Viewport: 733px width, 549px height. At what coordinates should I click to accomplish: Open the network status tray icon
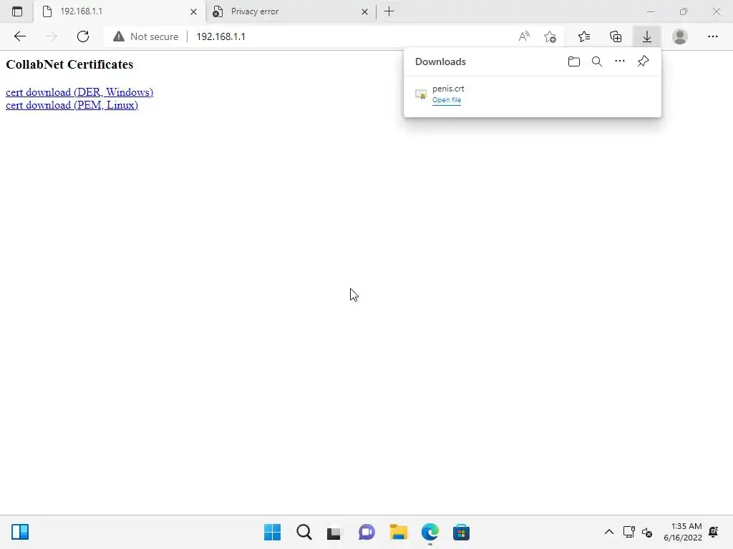[x=628, y=532]
